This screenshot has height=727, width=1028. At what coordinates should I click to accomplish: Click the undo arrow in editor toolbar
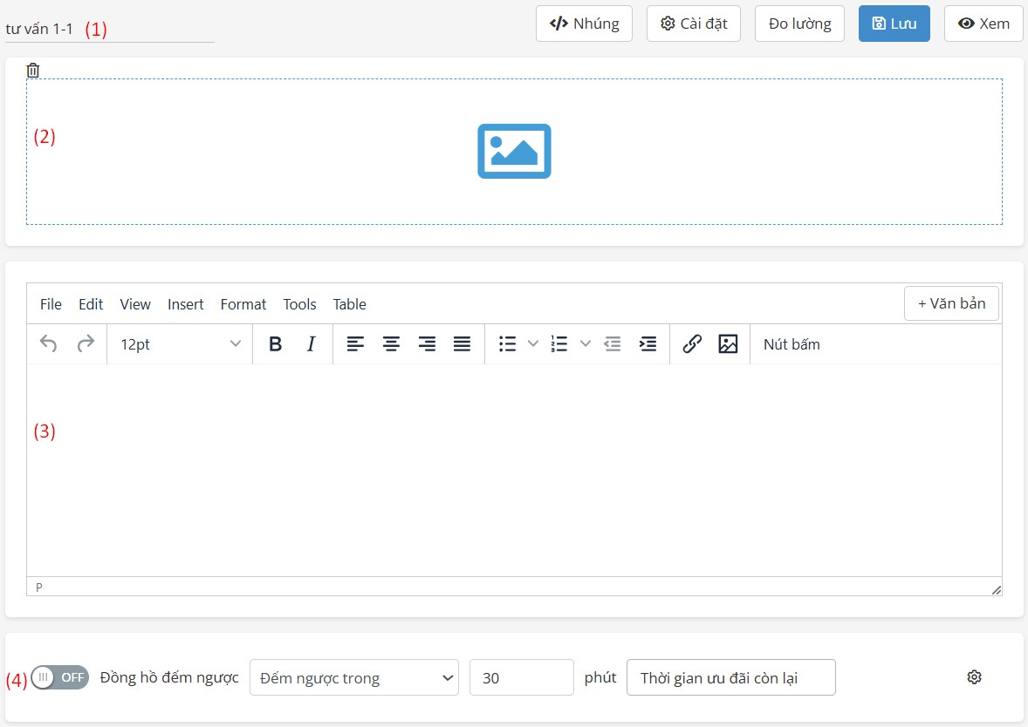click(x=49, y=344)
